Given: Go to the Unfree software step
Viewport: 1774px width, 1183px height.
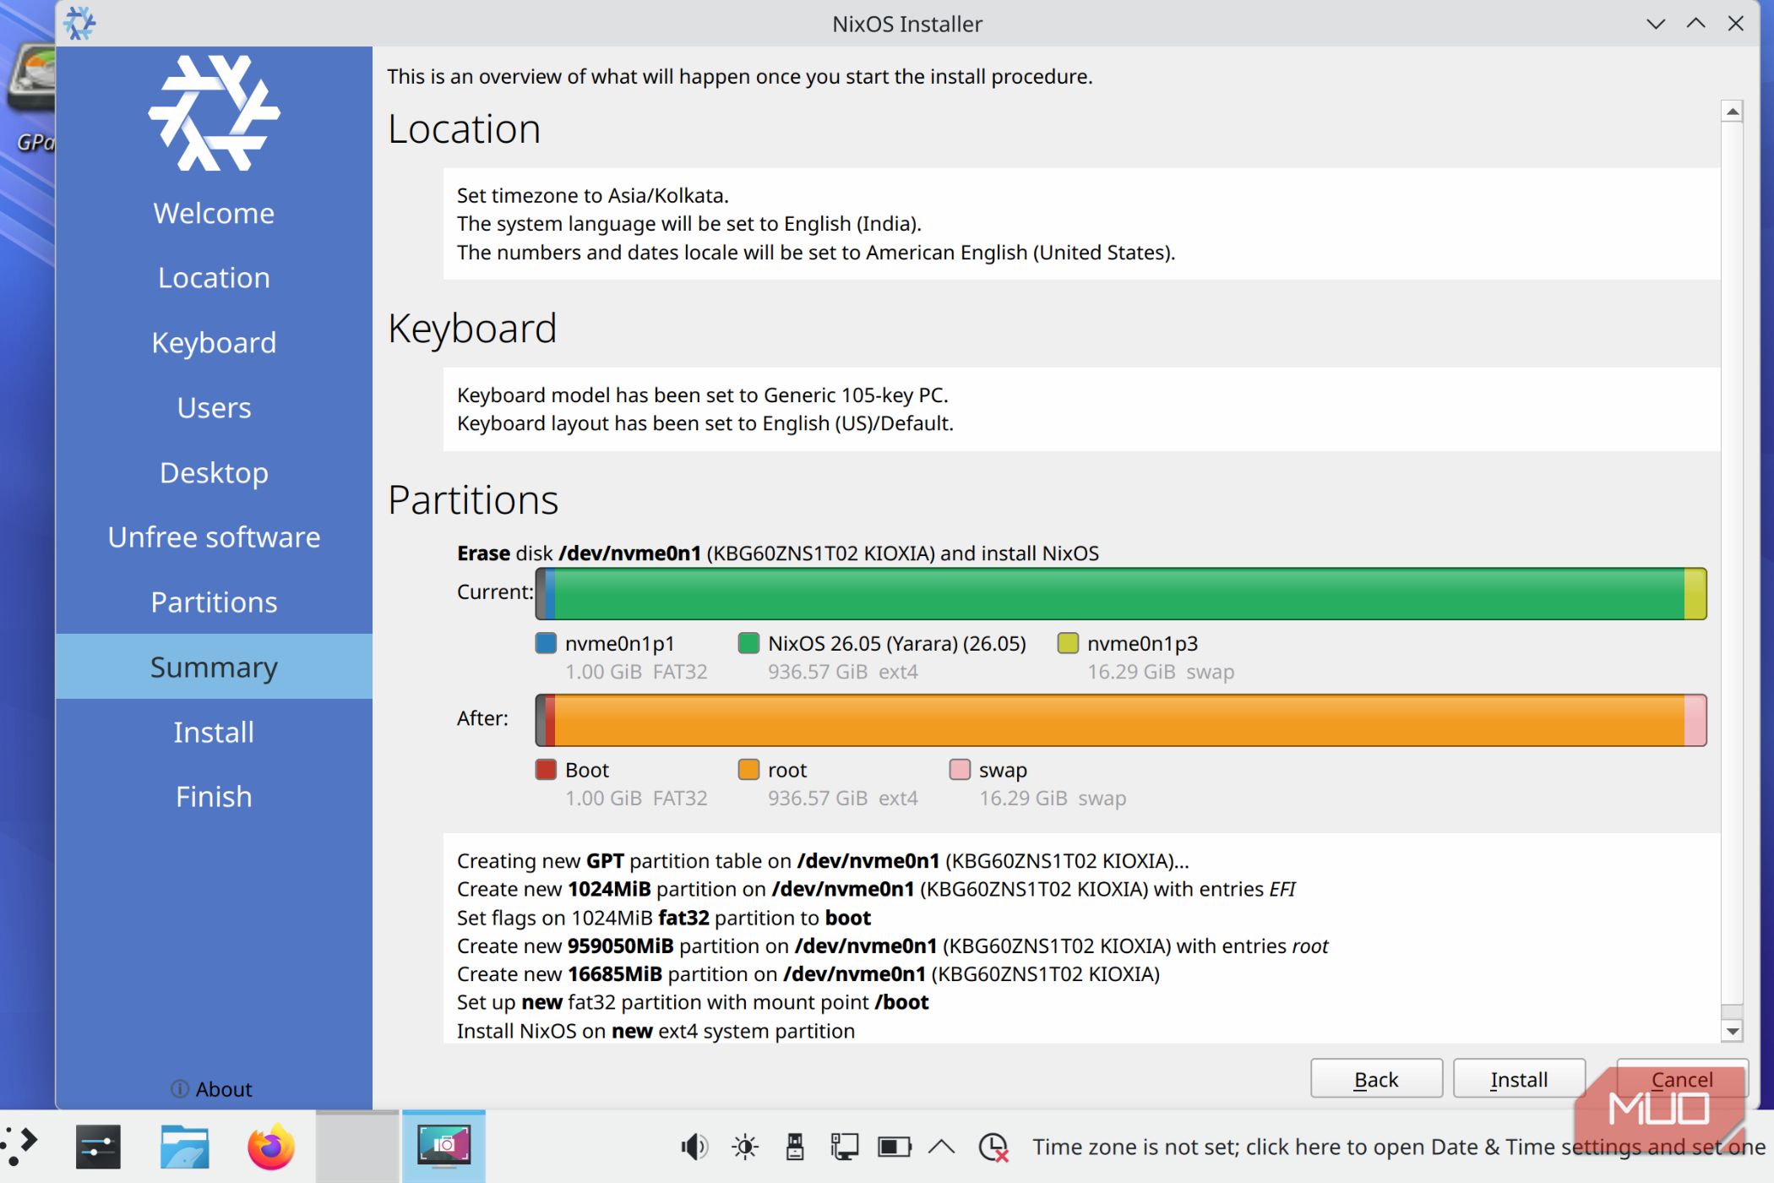Looking at the screenshot, I should tap(214, 537).
